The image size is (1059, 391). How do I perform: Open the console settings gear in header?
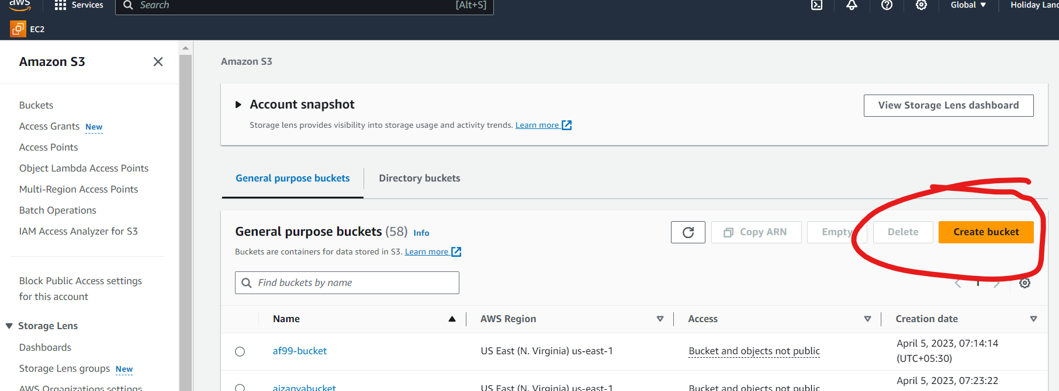pos(921,5)
